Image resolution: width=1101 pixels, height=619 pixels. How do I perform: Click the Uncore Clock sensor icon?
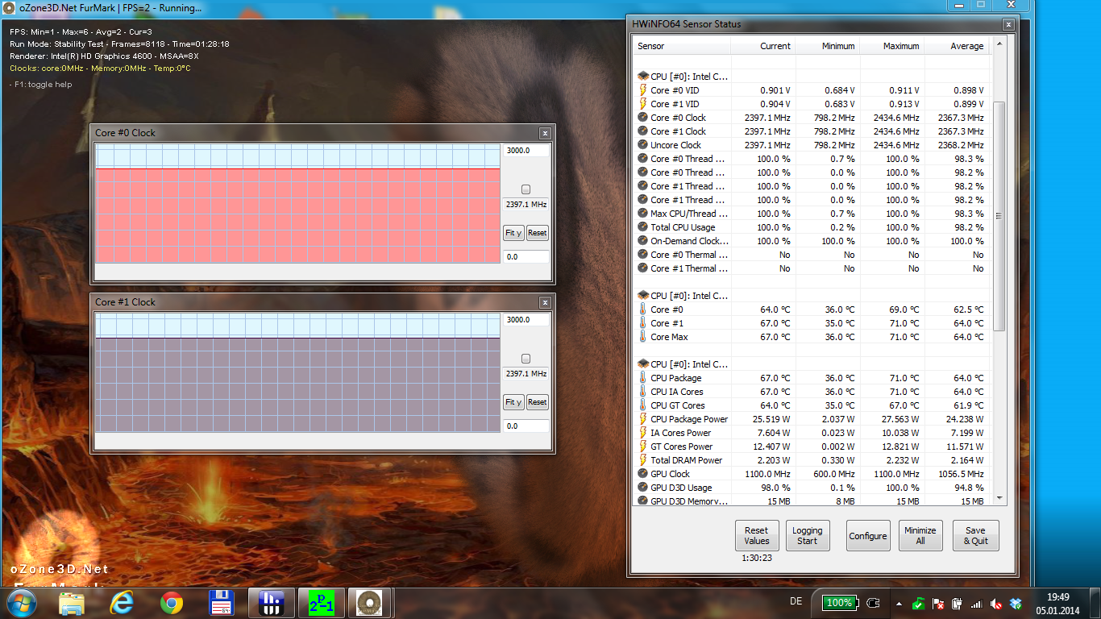coord(642,145)
